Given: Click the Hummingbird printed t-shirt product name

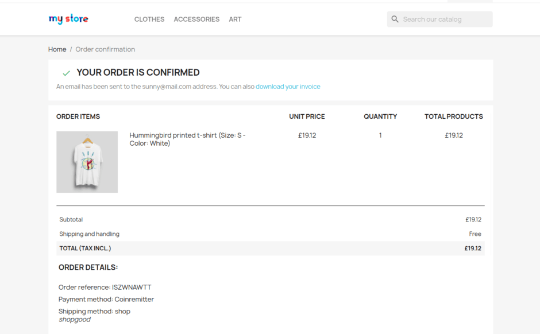Looking at the screenshot, I should pos(187,139).
